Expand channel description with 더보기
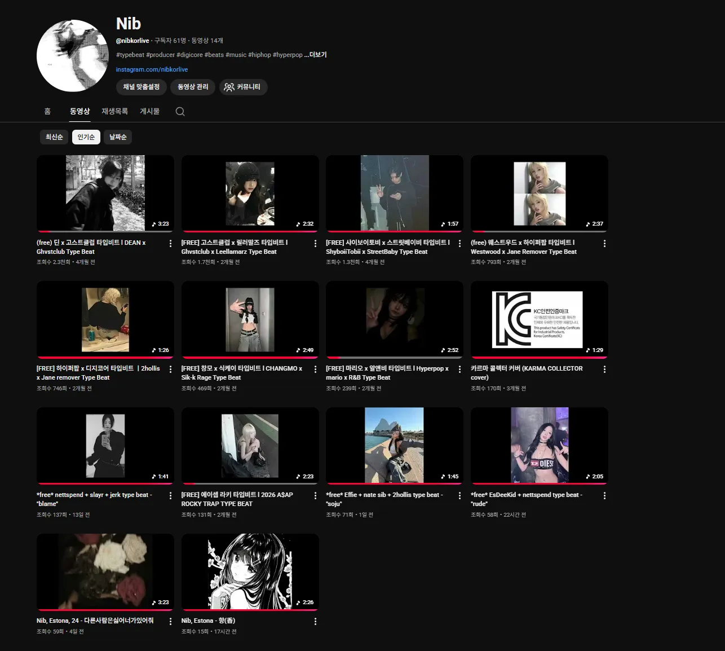The height and width of the screenshot is (651, 725). point(318,55)
